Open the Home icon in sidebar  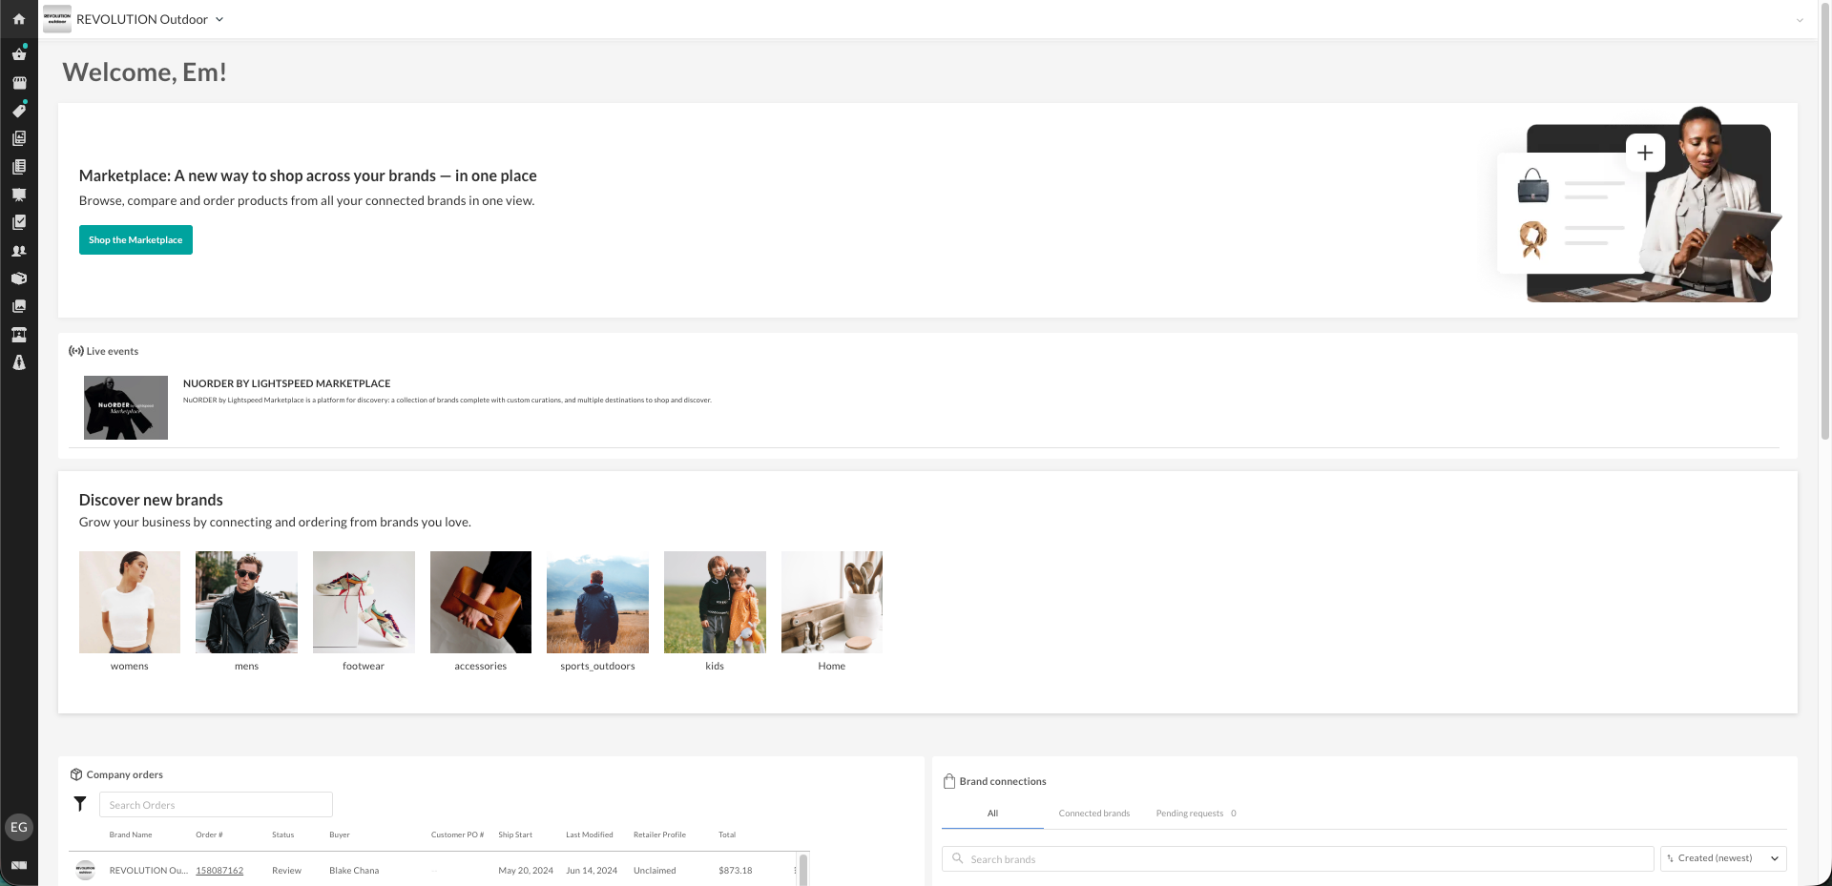19,19
